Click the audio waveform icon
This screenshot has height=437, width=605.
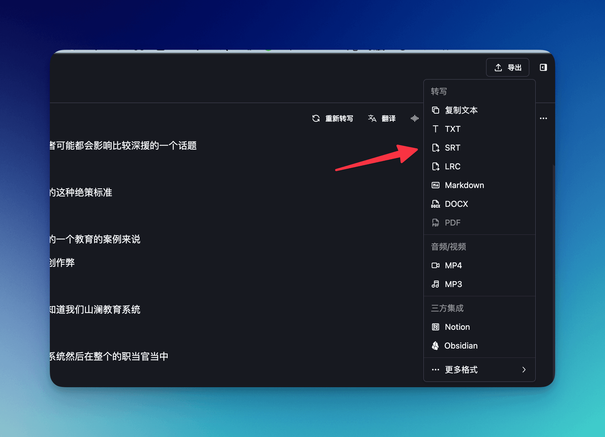click(x=414, y=118)
